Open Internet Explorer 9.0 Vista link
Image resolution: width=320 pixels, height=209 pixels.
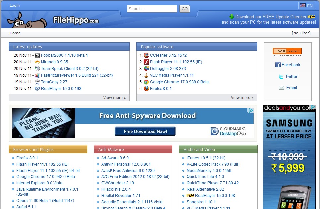[39, 183]
